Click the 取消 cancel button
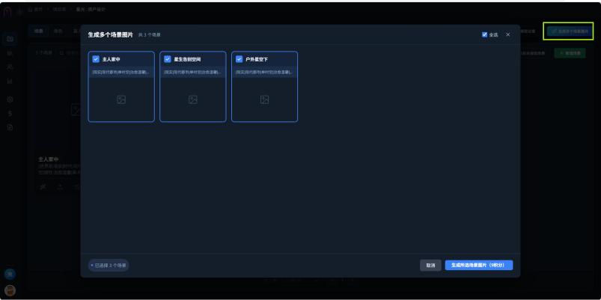The height and width of the screenshot is (300, 601). click(x=430, y=265)
